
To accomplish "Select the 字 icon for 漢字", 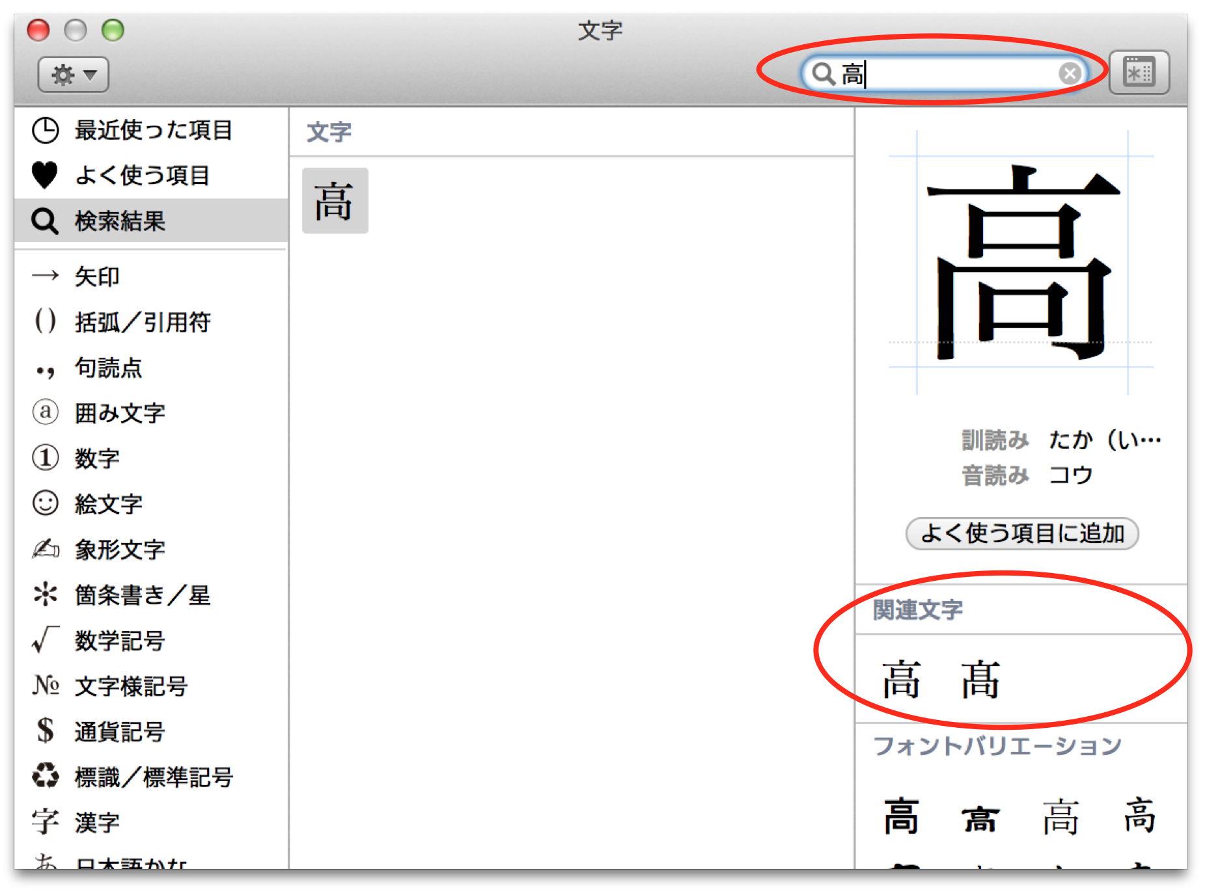I will coord(46,822).
